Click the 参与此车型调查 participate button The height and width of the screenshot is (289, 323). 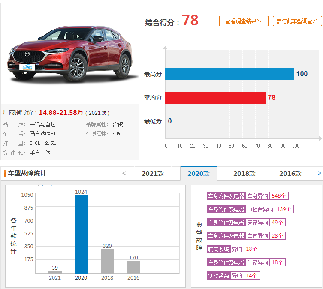(x=297, y=21)
